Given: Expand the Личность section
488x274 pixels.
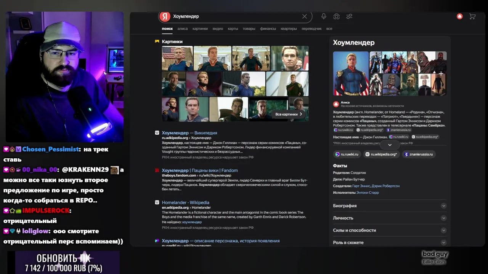Looking at the screenshot, I should click(390, 218).
